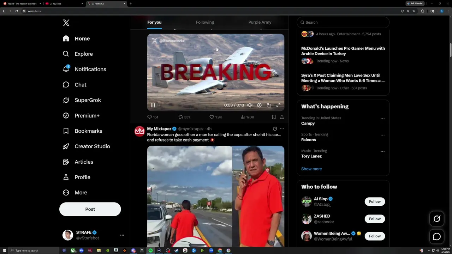The height and width of the screenshot is (254, 452).
Task: Open Profile from the sidebar
Action: 76,177
